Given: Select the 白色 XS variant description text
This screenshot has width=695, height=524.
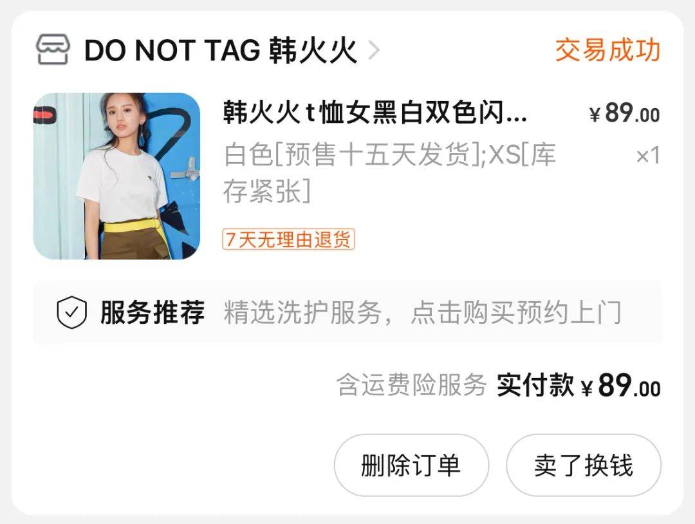Looking at the screenshot, I should click(389, 173).
